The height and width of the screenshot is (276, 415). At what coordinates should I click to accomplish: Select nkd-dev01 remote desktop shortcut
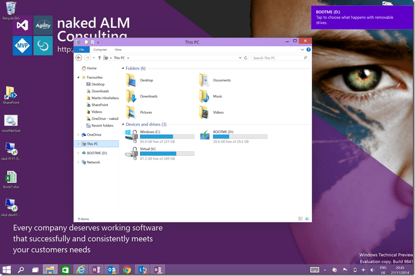coord(11,208)
